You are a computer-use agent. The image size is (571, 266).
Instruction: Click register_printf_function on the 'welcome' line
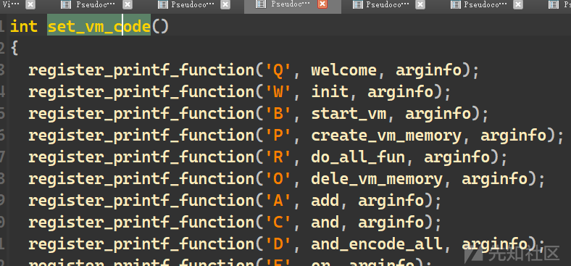141,70
